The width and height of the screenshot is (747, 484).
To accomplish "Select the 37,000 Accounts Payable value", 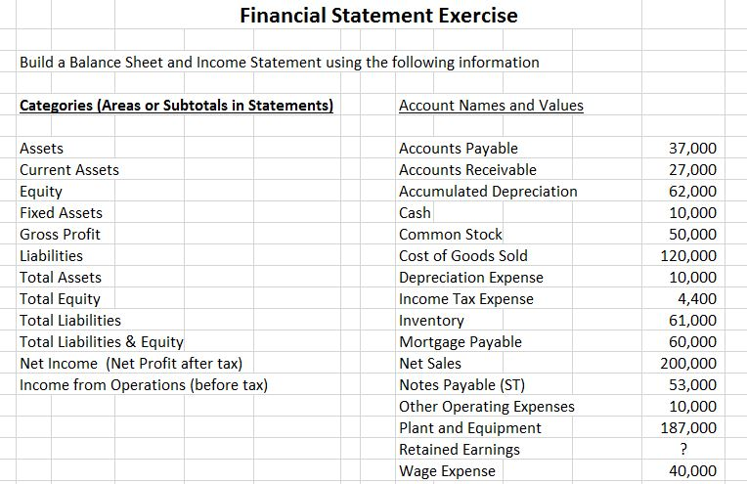I will [692, 149].
